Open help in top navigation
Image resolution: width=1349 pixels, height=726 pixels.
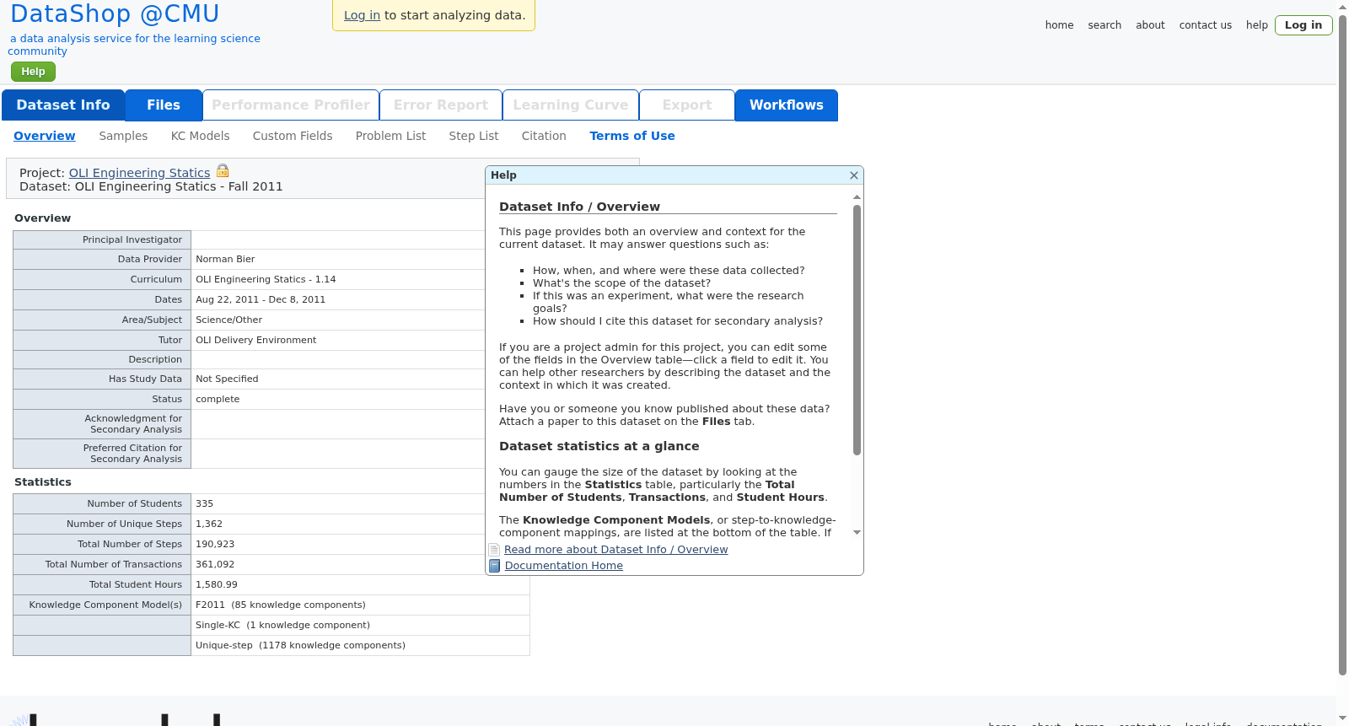coord(1256,25)
